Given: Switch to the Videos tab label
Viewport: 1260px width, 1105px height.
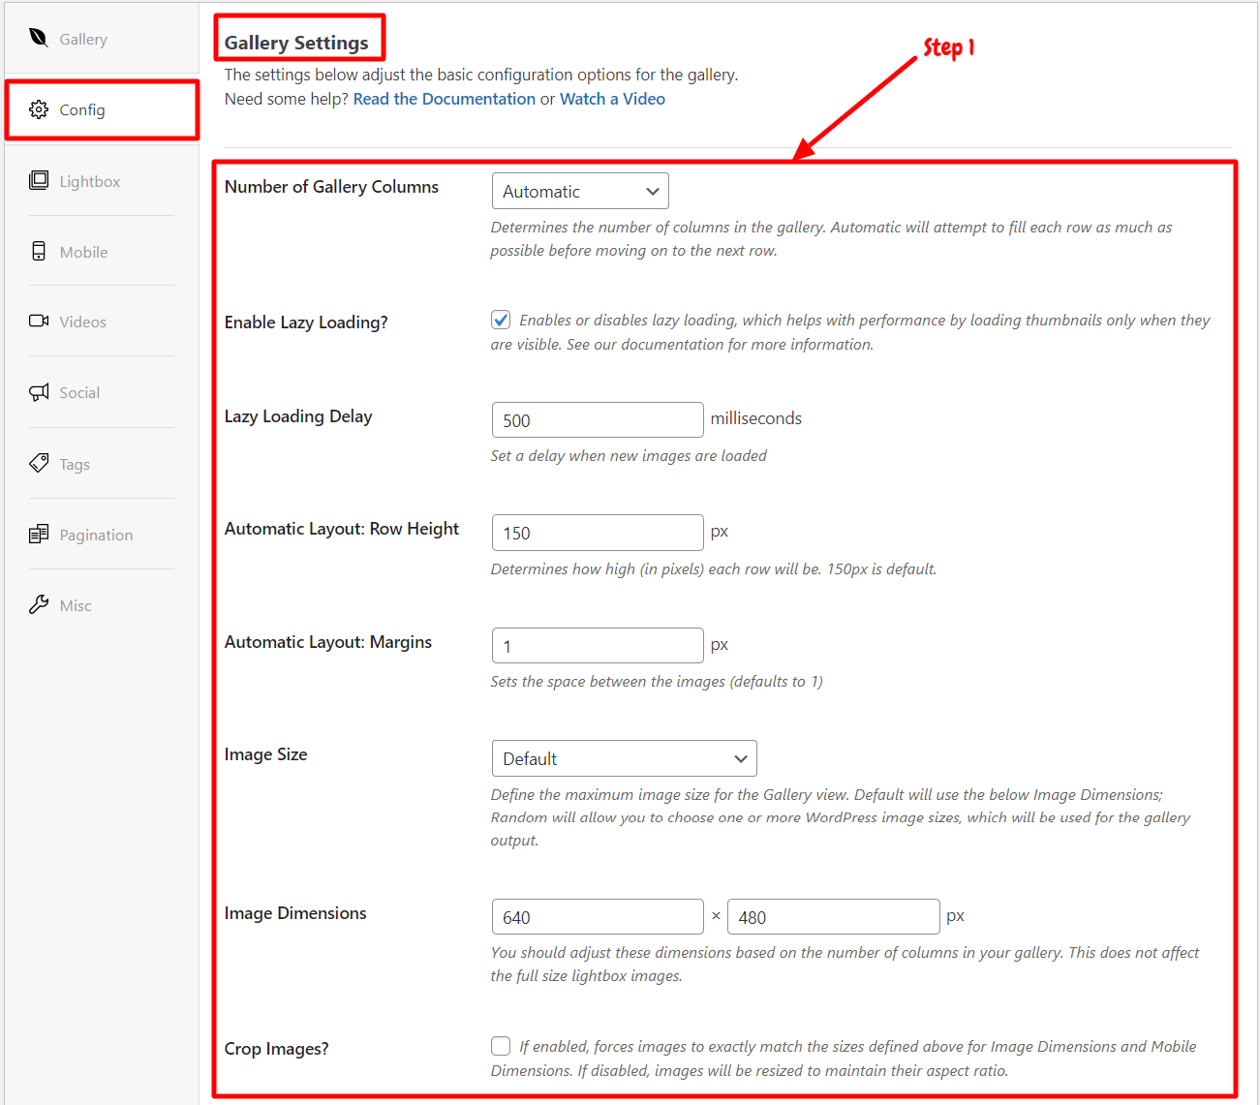Looking at the screenshot, I should [x=83, y=322].
